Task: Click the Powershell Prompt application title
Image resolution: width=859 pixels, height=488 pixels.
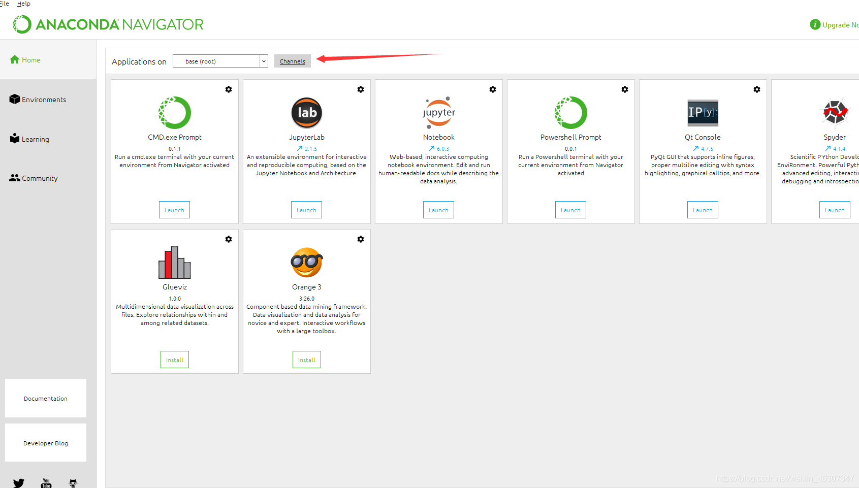Action: (x=571, y=137)
